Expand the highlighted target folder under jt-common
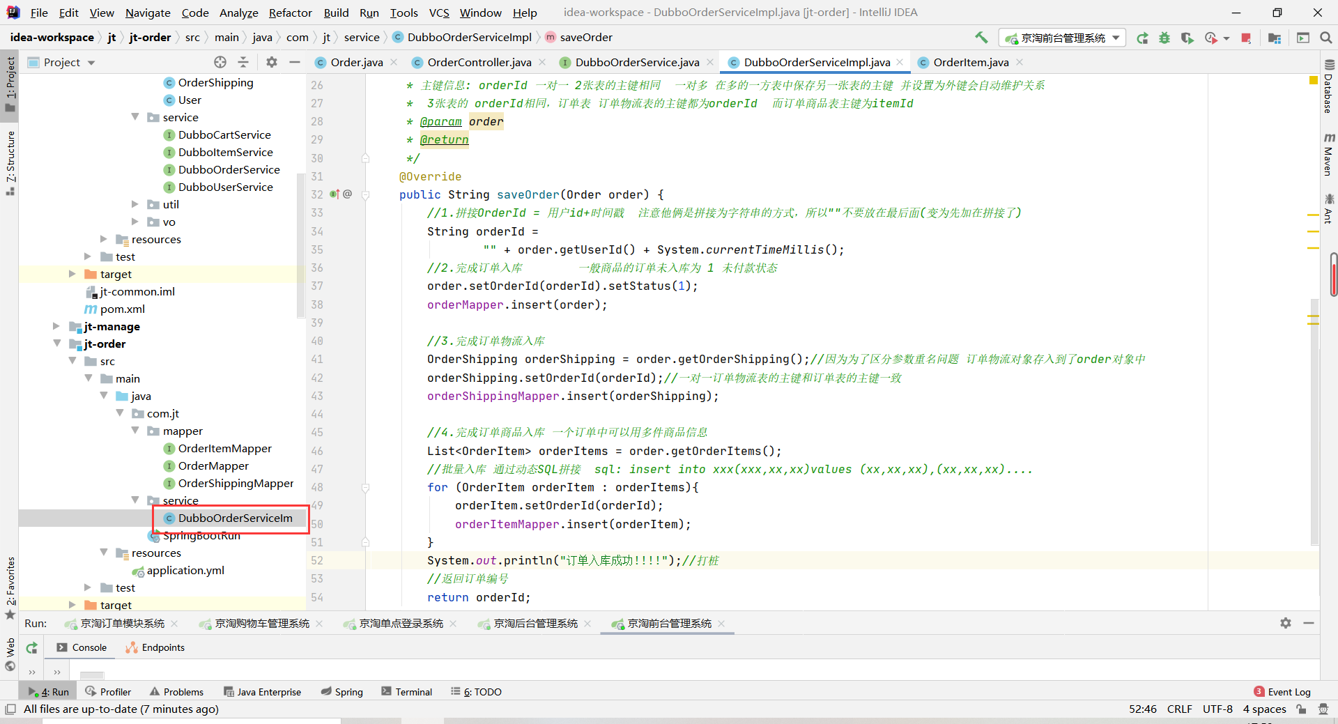Image resolution: width=1338 pixels, height=724 pixels. tap(72, 274)
